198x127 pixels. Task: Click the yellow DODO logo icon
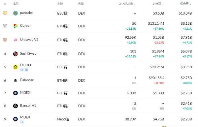pyautogui.click(x=16, y=67)
